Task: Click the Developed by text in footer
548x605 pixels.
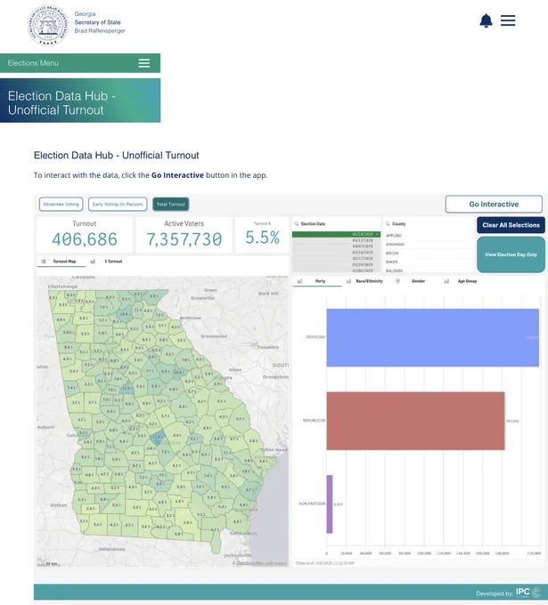Action: [495, 593]
